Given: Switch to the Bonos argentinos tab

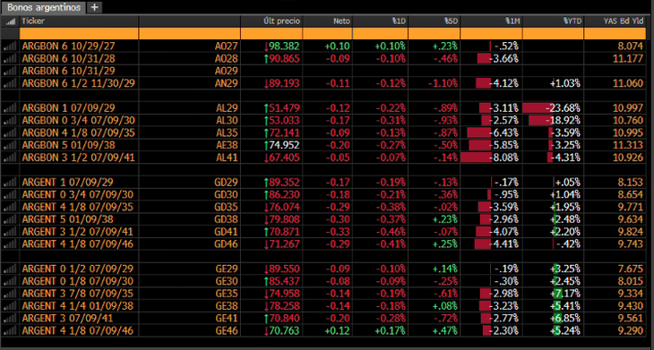Looking at the screenshot, I should (44, 7).
